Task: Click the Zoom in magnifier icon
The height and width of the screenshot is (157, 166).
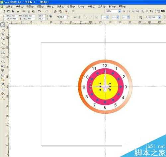Action: click(x=124, y=11)
